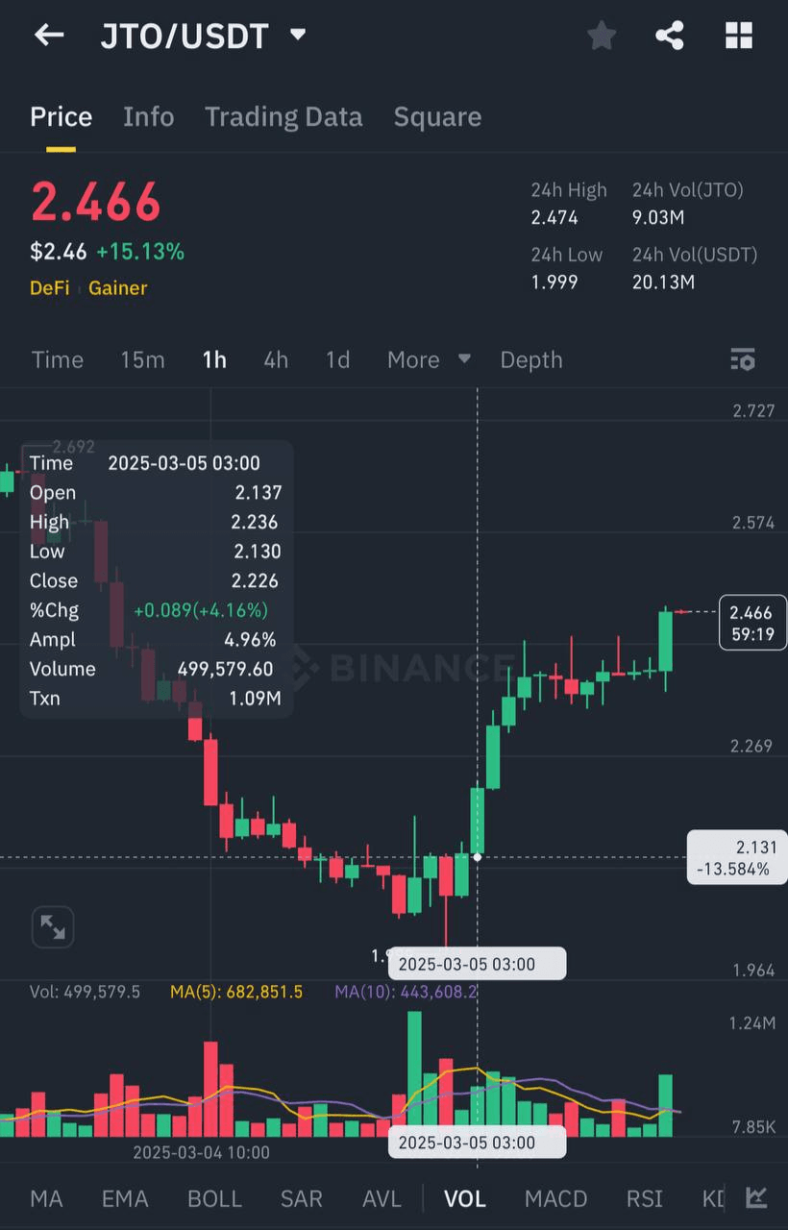Click the large red price 2.466
788x1230 pixels.
[95, 203]
